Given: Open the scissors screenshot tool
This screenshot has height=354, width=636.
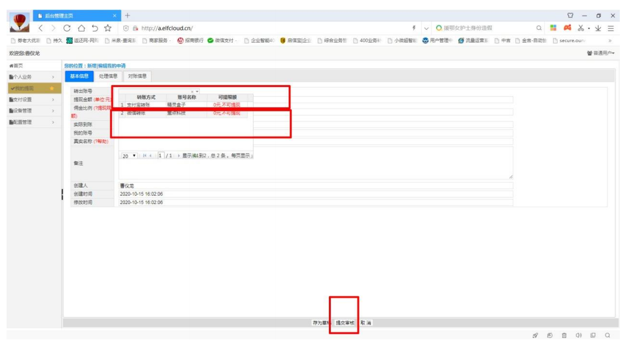Looking at the screenshot, I should coord(581,28).
